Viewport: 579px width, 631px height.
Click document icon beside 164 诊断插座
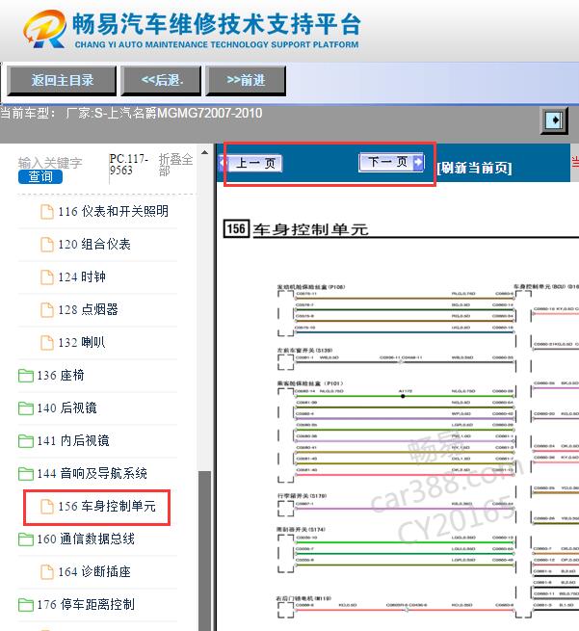47,572
